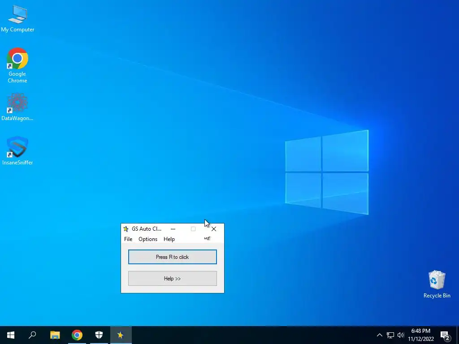
Task: Select the Google Chrome desktop shortcut
Action: point(17,65)
